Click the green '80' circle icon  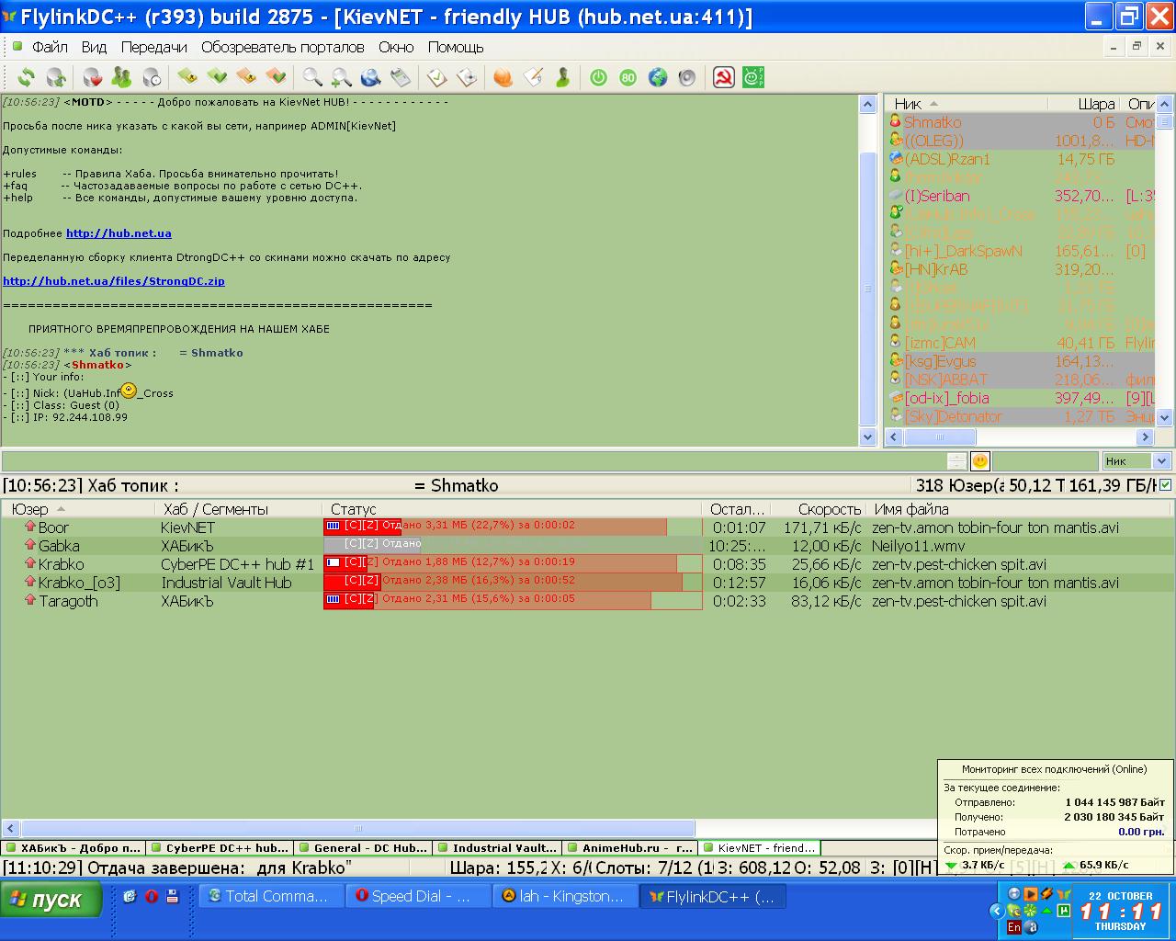pos(628,78)
